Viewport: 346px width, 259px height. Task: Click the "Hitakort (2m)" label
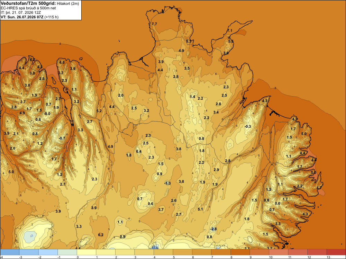click(68, 3)
